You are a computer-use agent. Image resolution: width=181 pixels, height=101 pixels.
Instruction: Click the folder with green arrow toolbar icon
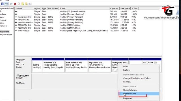(23, 4)
